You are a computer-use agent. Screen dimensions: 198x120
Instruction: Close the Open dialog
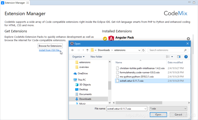coord(187,44)
